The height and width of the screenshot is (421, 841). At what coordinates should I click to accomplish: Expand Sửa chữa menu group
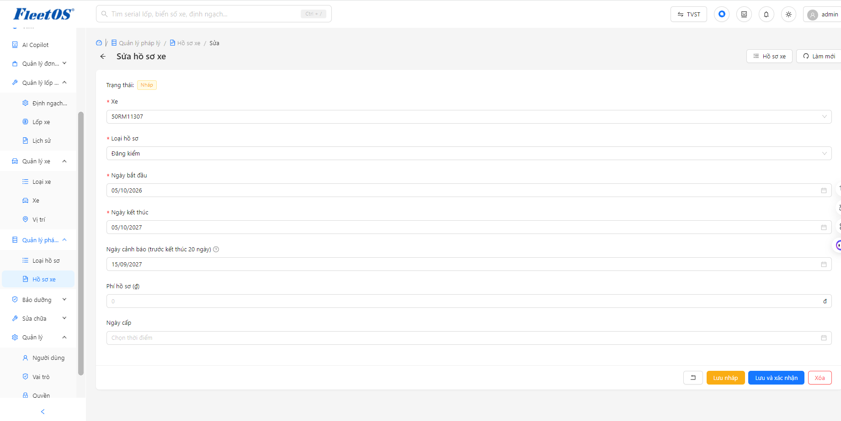pyautogui.click(x=39, y=318)
